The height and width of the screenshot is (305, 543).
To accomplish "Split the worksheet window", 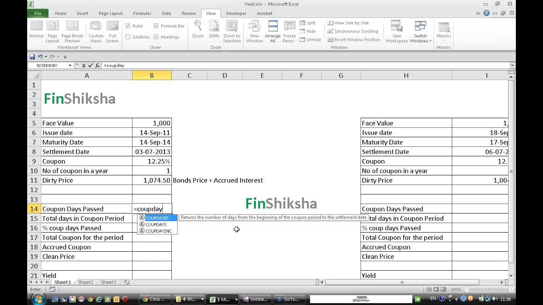I will pyautogui.click(x=308, y=23).
